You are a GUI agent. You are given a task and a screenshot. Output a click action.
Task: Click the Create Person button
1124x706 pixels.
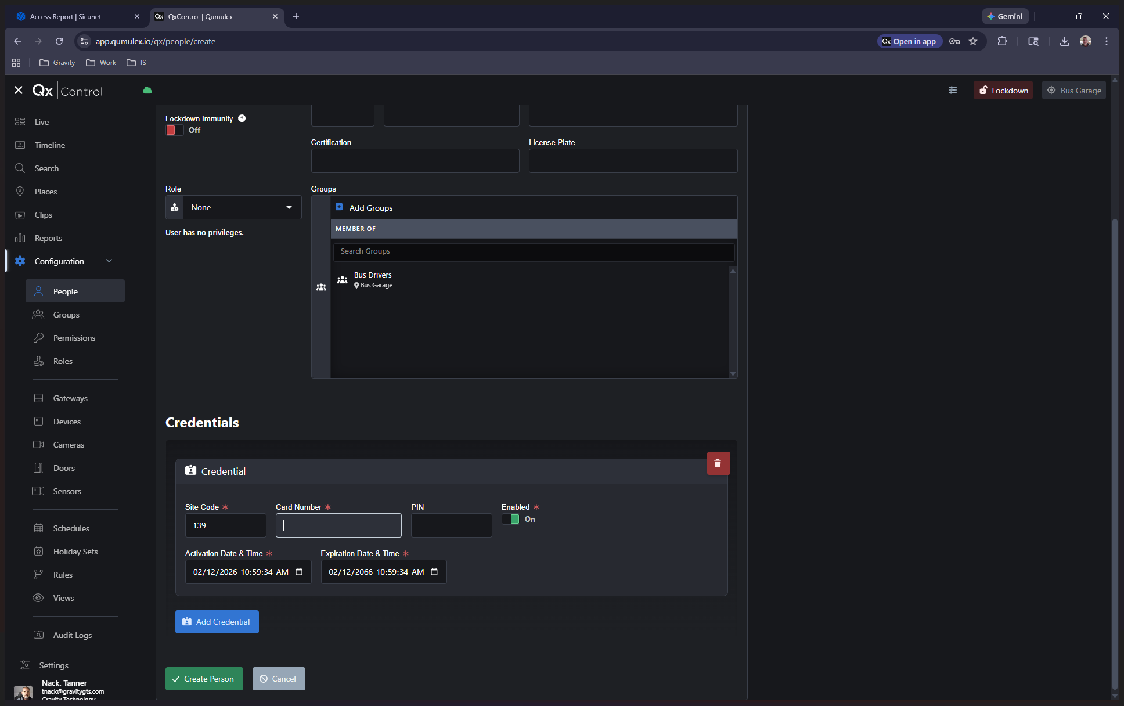click(204, 679)
